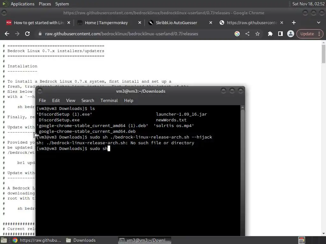Click the terminal scrollbar
The height and width of the screenshot is (244, 326).
[x=242, y=170]
